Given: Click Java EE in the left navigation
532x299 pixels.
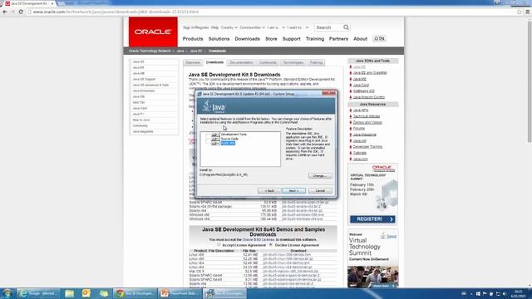Looking at the screenshot, I should pyautogui.click(x=139, y=68).
